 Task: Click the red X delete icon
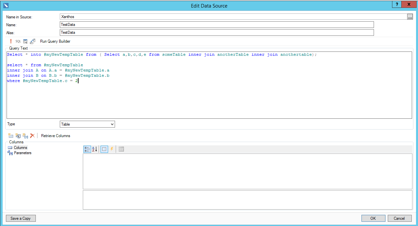[32, 136]
